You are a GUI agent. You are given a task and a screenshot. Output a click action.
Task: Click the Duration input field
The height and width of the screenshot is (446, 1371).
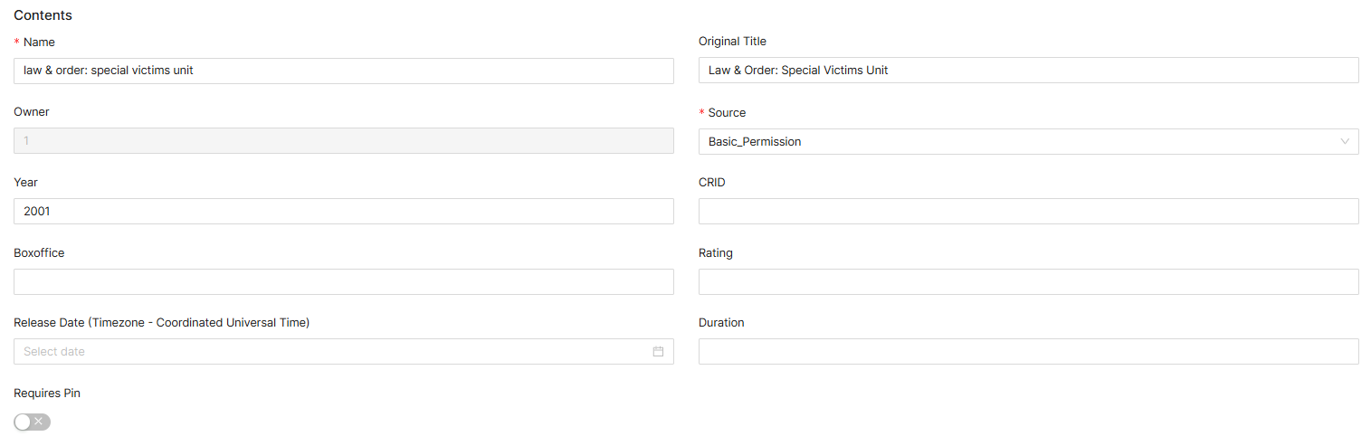pyautogui.click(x=1028, y=351)
